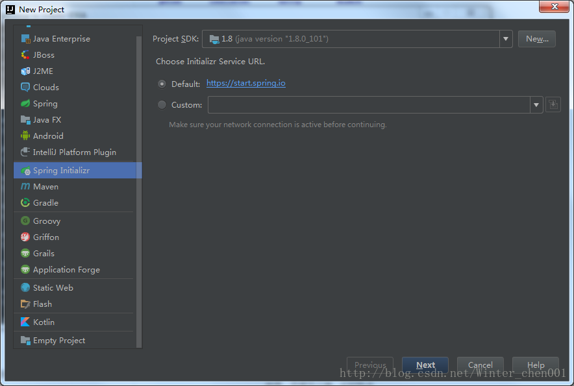Click the Gradle icon
Viewport: 574px width, 386px height.
(x=25, y=202)
